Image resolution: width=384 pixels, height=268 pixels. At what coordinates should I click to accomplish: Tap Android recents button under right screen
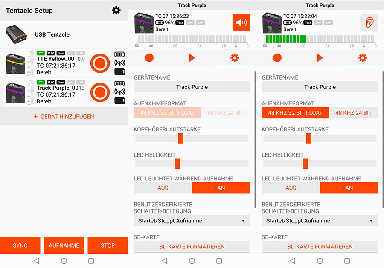(347, 261)
